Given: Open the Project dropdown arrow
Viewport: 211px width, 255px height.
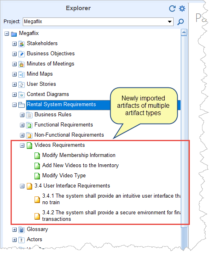Looking at the screenshot, I should [170, 22].
